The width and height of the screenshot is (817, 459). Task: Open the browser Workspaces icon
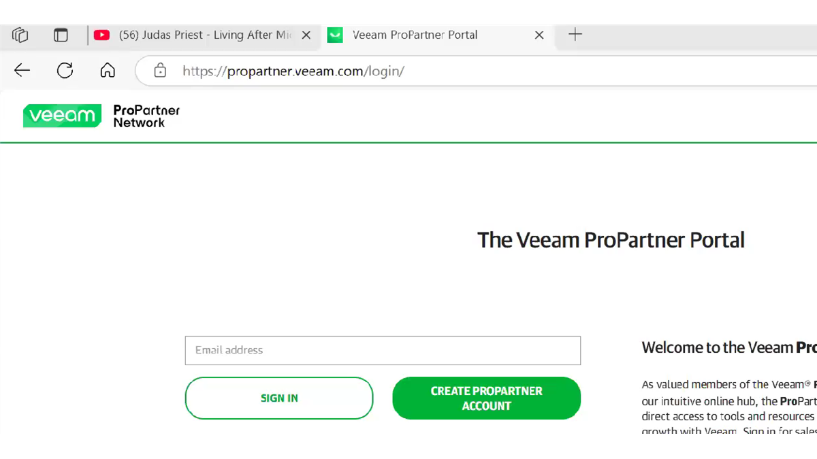(x=20, y=35)
